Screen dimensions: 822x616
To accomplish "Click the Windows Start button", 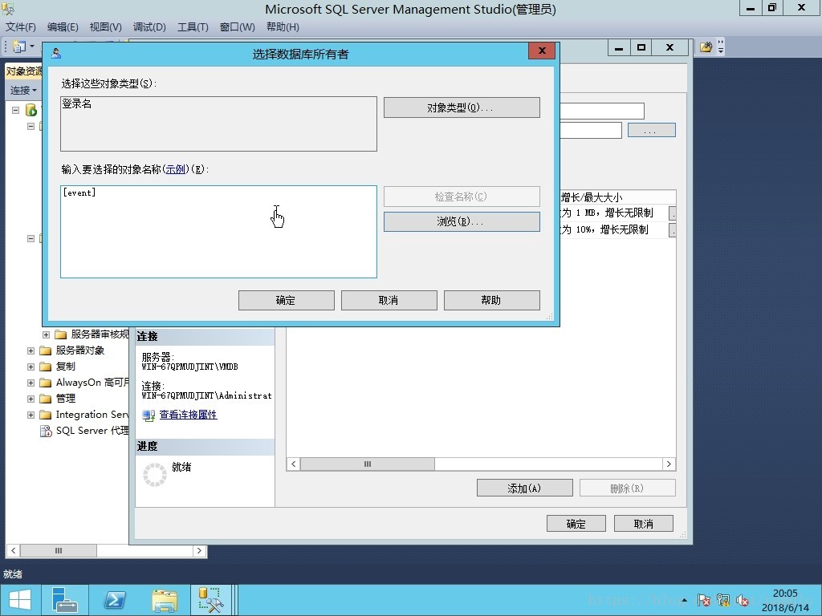I will 20,600.
